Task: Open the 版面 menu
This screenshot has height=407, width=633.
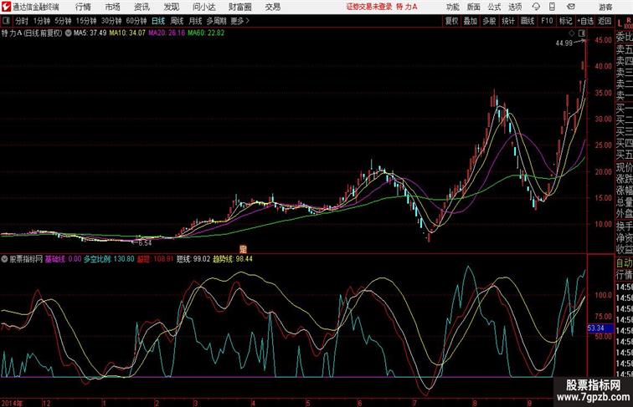Action: pos(473,7)
